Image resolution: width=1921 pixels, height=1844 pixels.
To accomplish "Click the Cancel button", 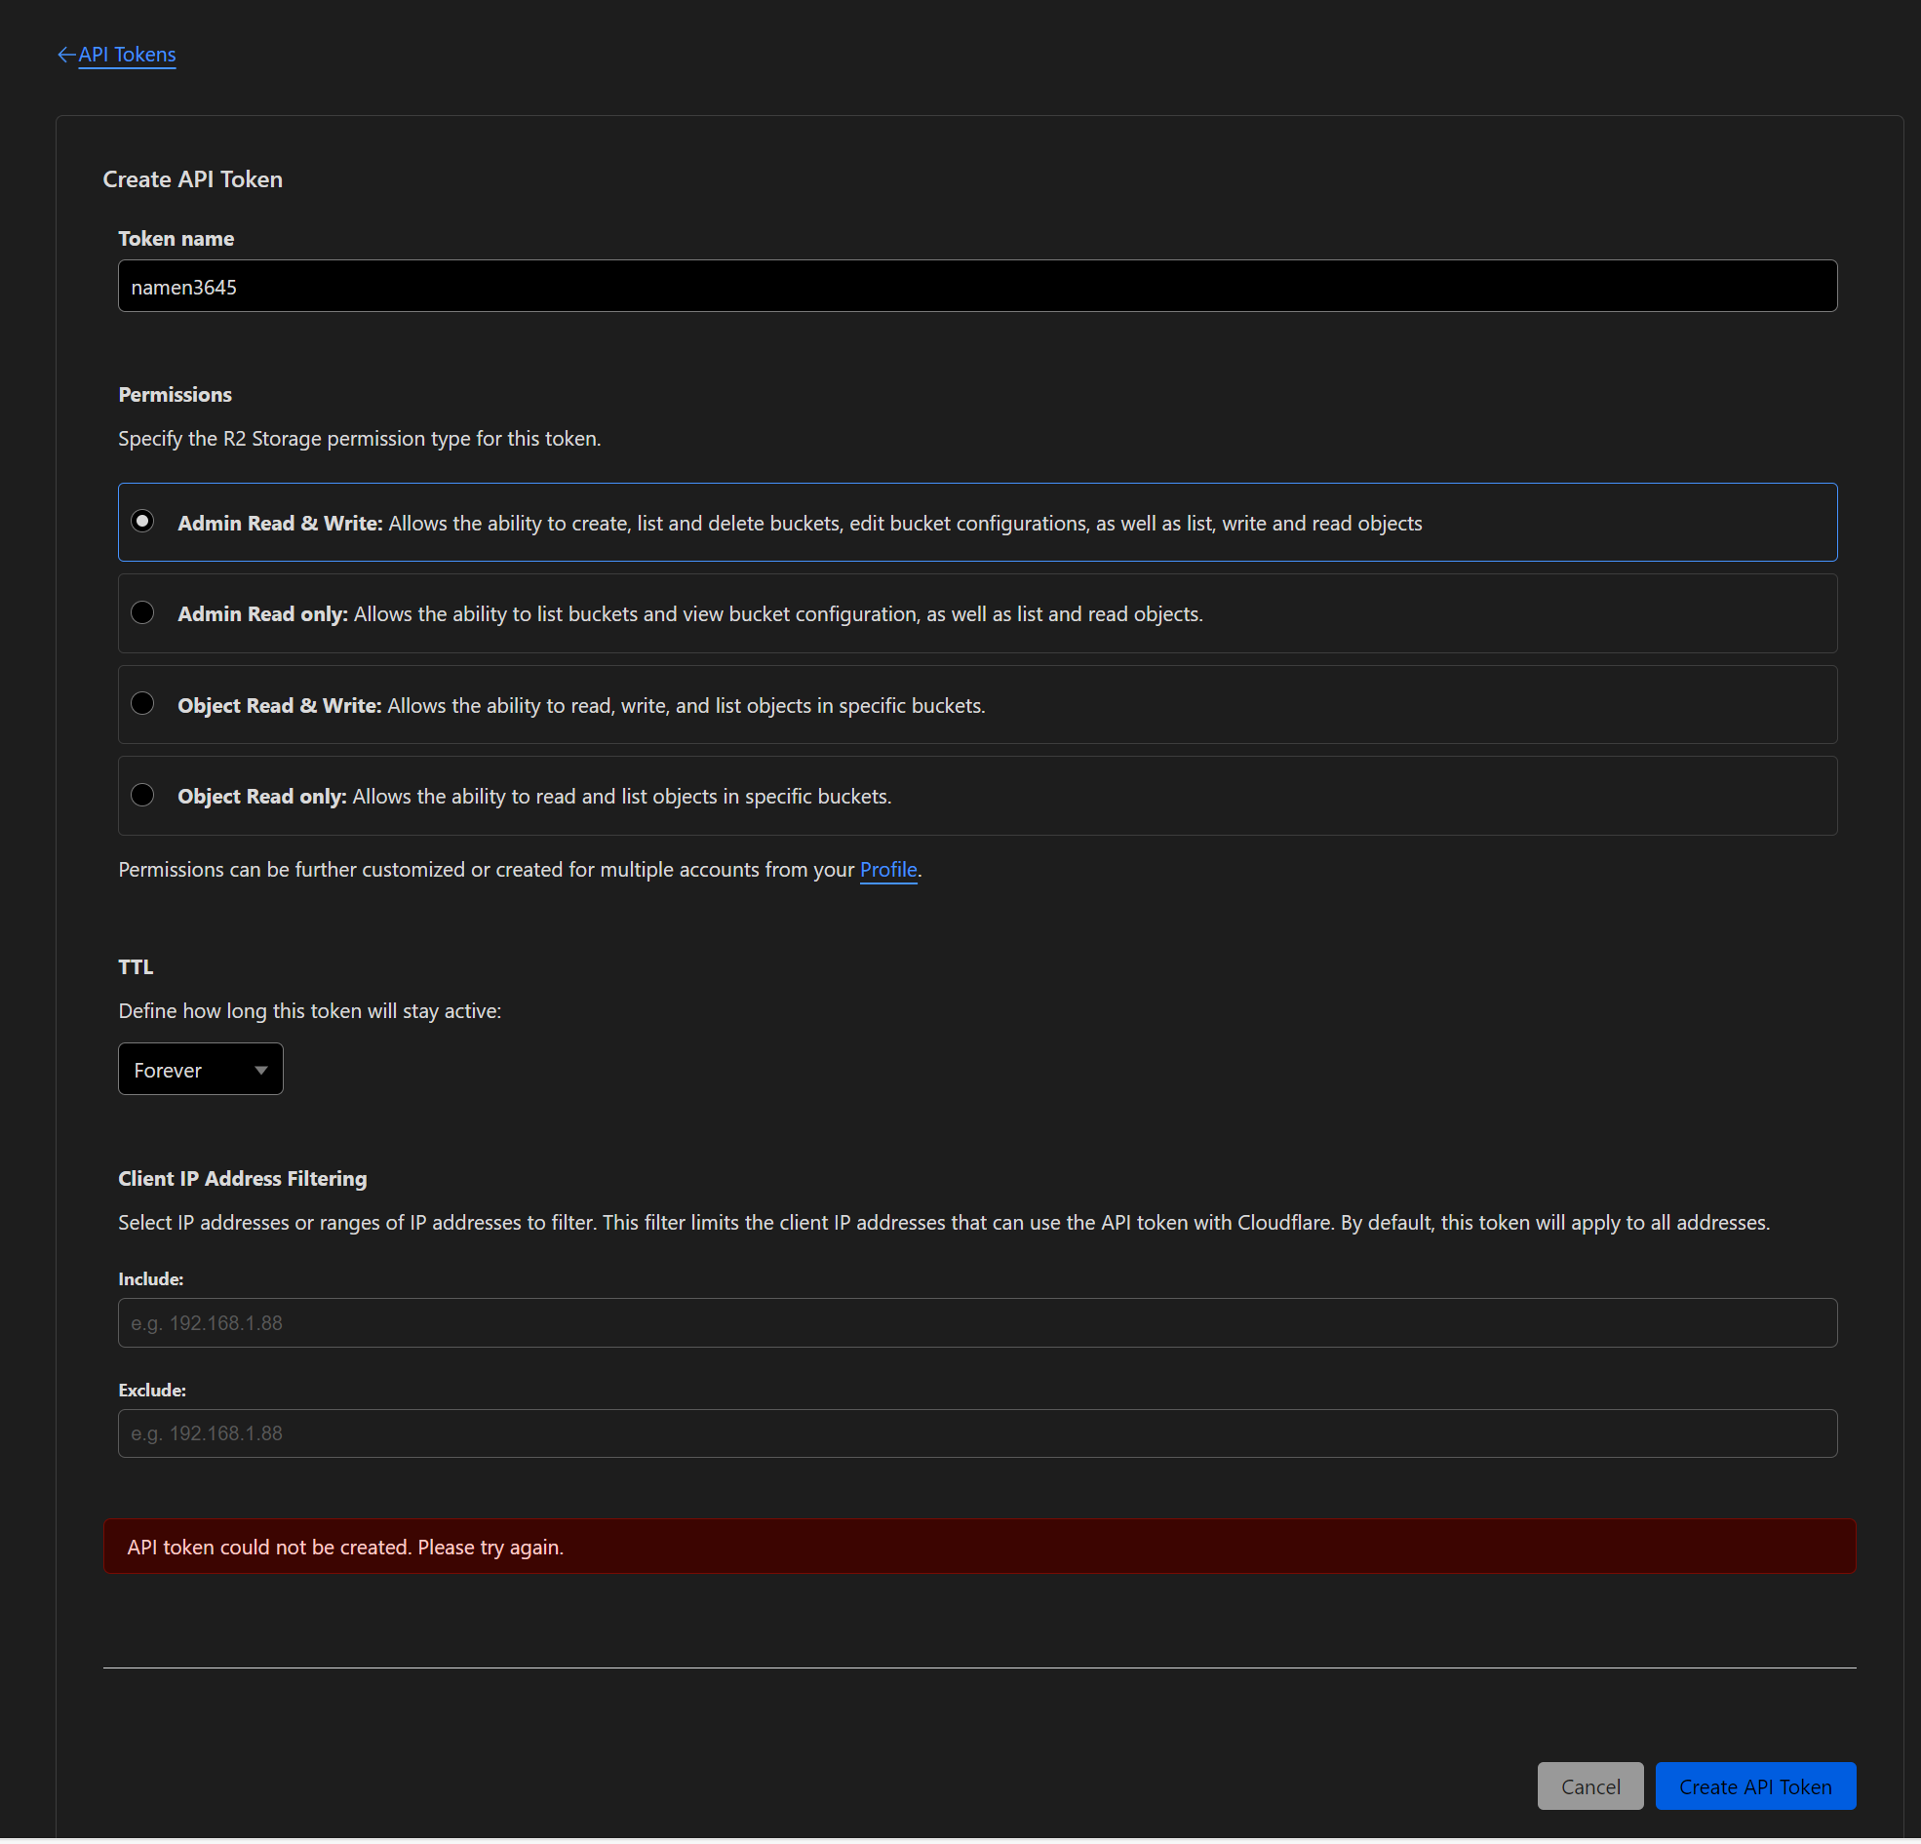I will pyautogui.click(x=1589, y=1785).
